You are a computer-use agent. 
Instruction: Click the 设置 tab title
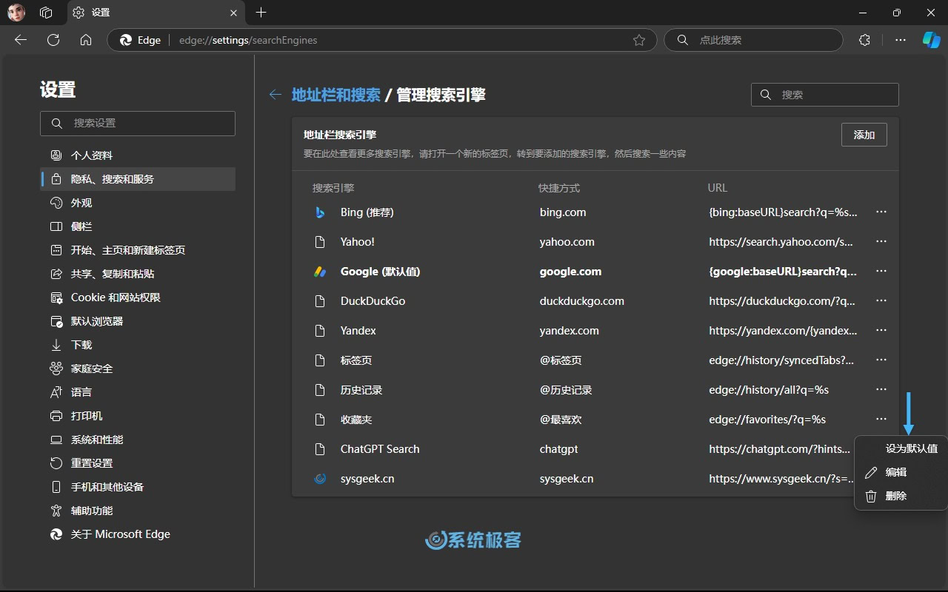pos(101,13)
